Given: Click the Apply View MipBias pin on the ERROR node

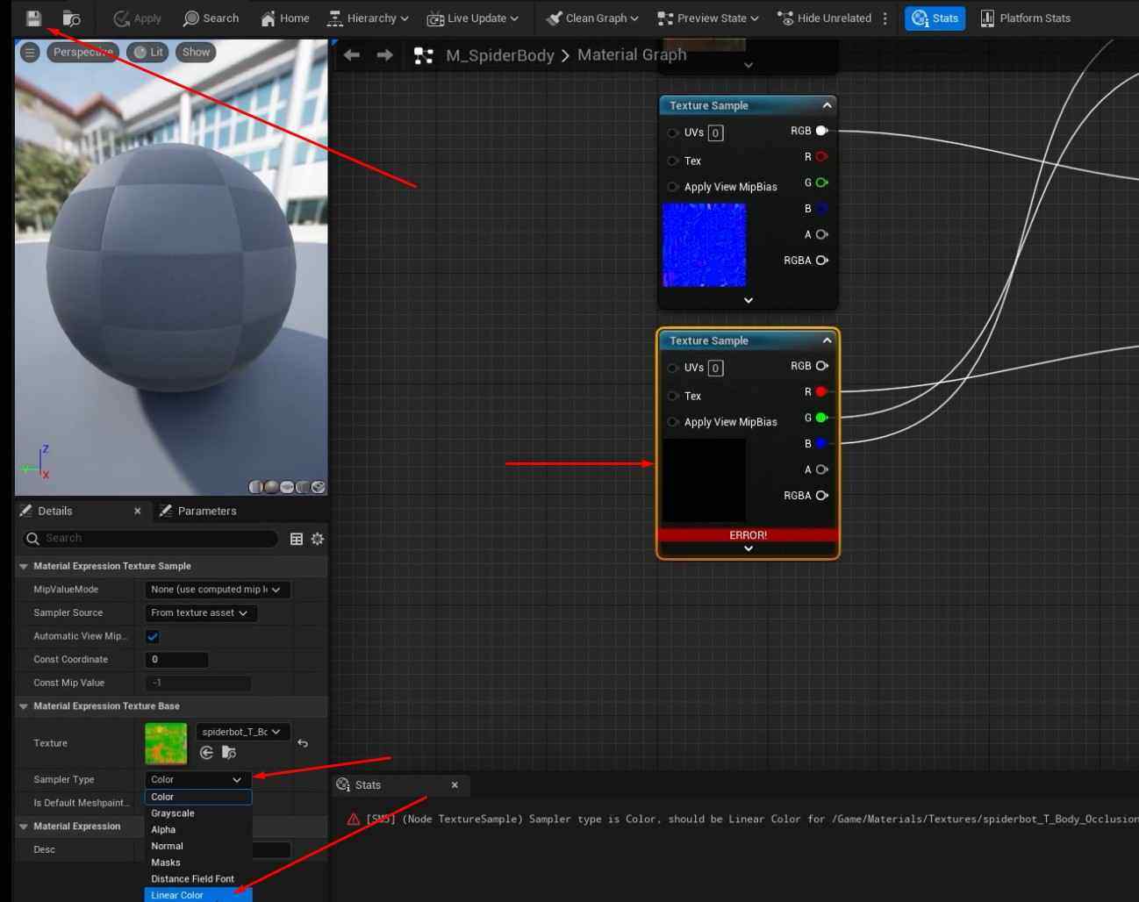Looking at the screenshot, I should click(x=672, y=422).
